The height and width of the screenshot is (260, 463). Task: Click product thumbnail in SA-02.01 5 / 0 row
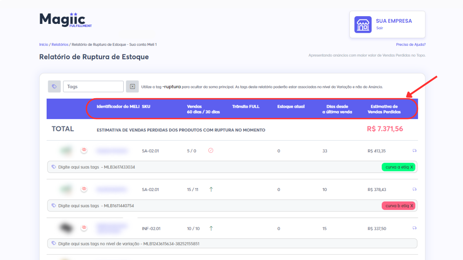pos(66,151)
